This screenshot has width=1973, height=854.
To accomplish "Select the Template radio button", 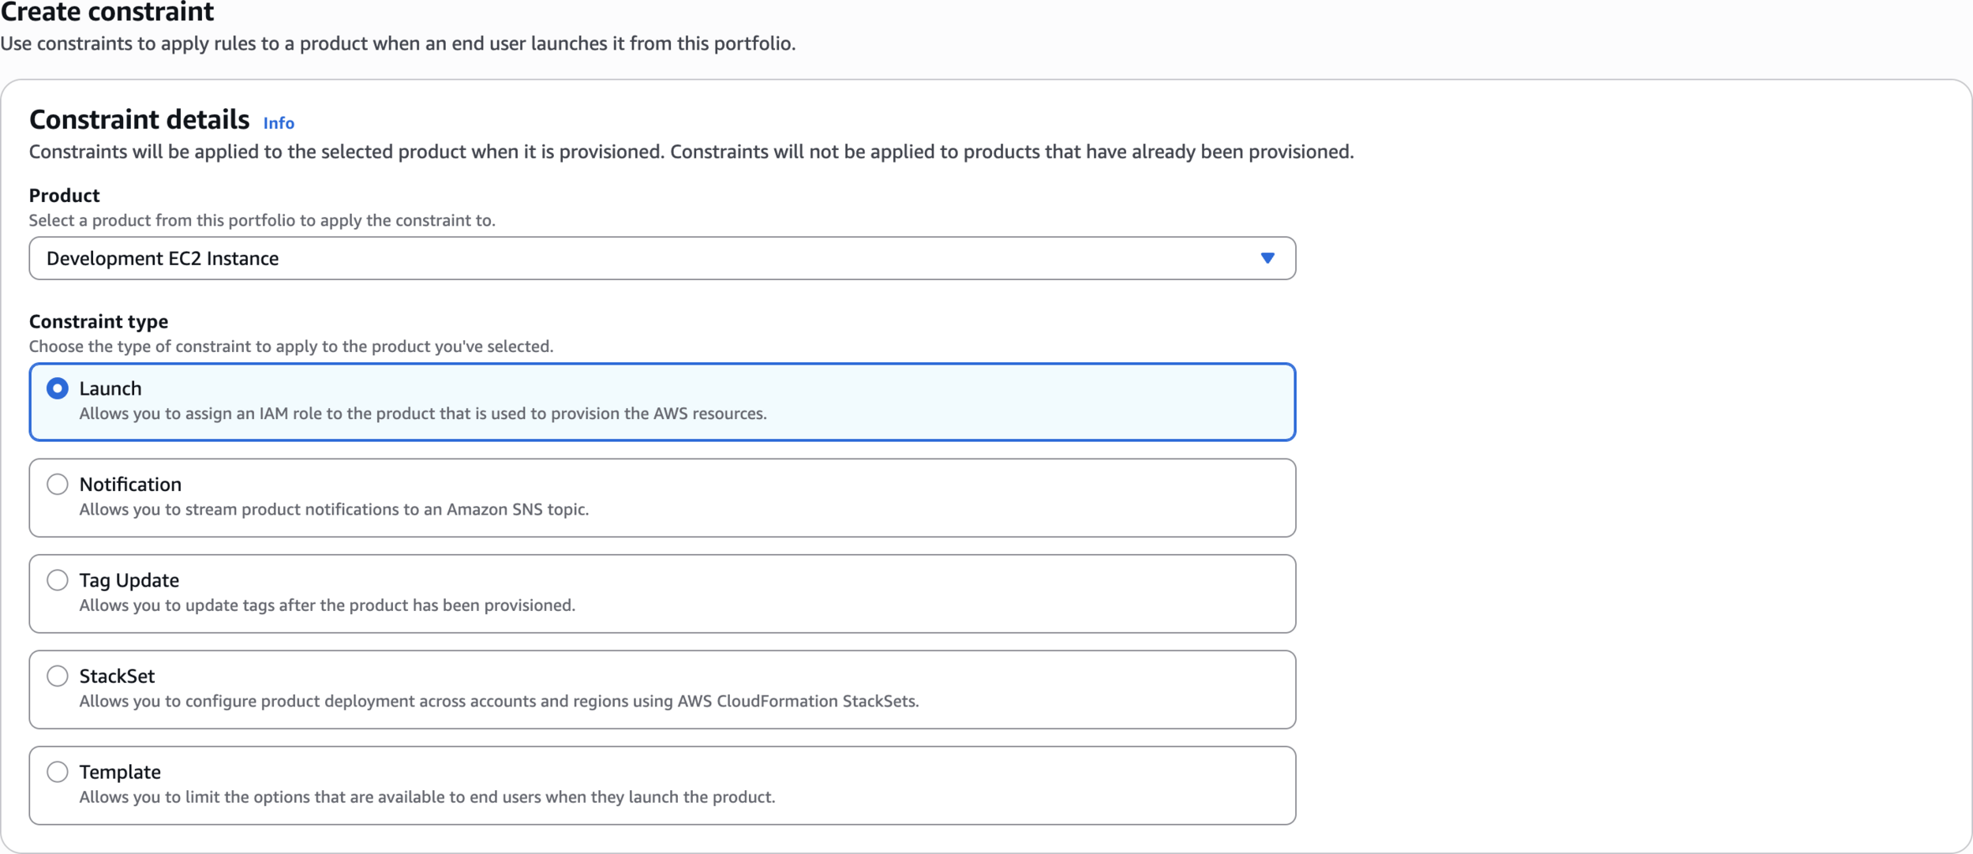I will 58,771.
